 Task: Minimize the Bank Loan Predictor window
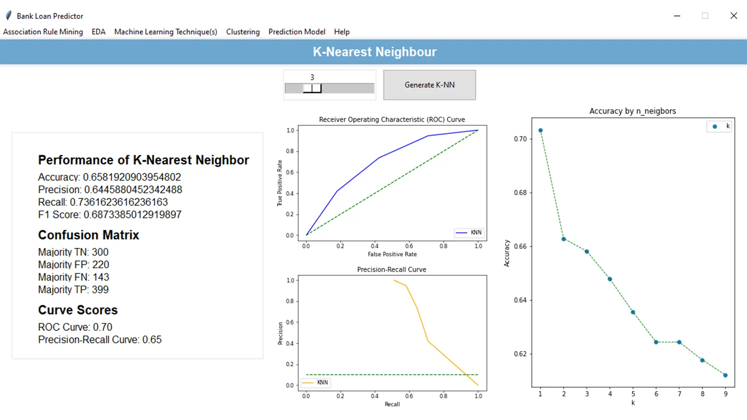(677, 16)
